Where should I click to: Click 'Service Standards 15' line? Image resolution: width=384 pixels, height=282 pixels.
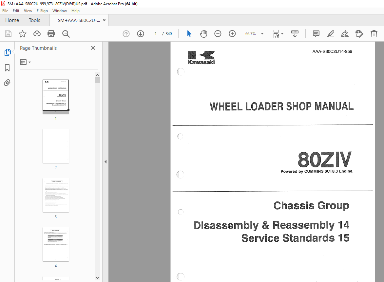click(295, 238)
